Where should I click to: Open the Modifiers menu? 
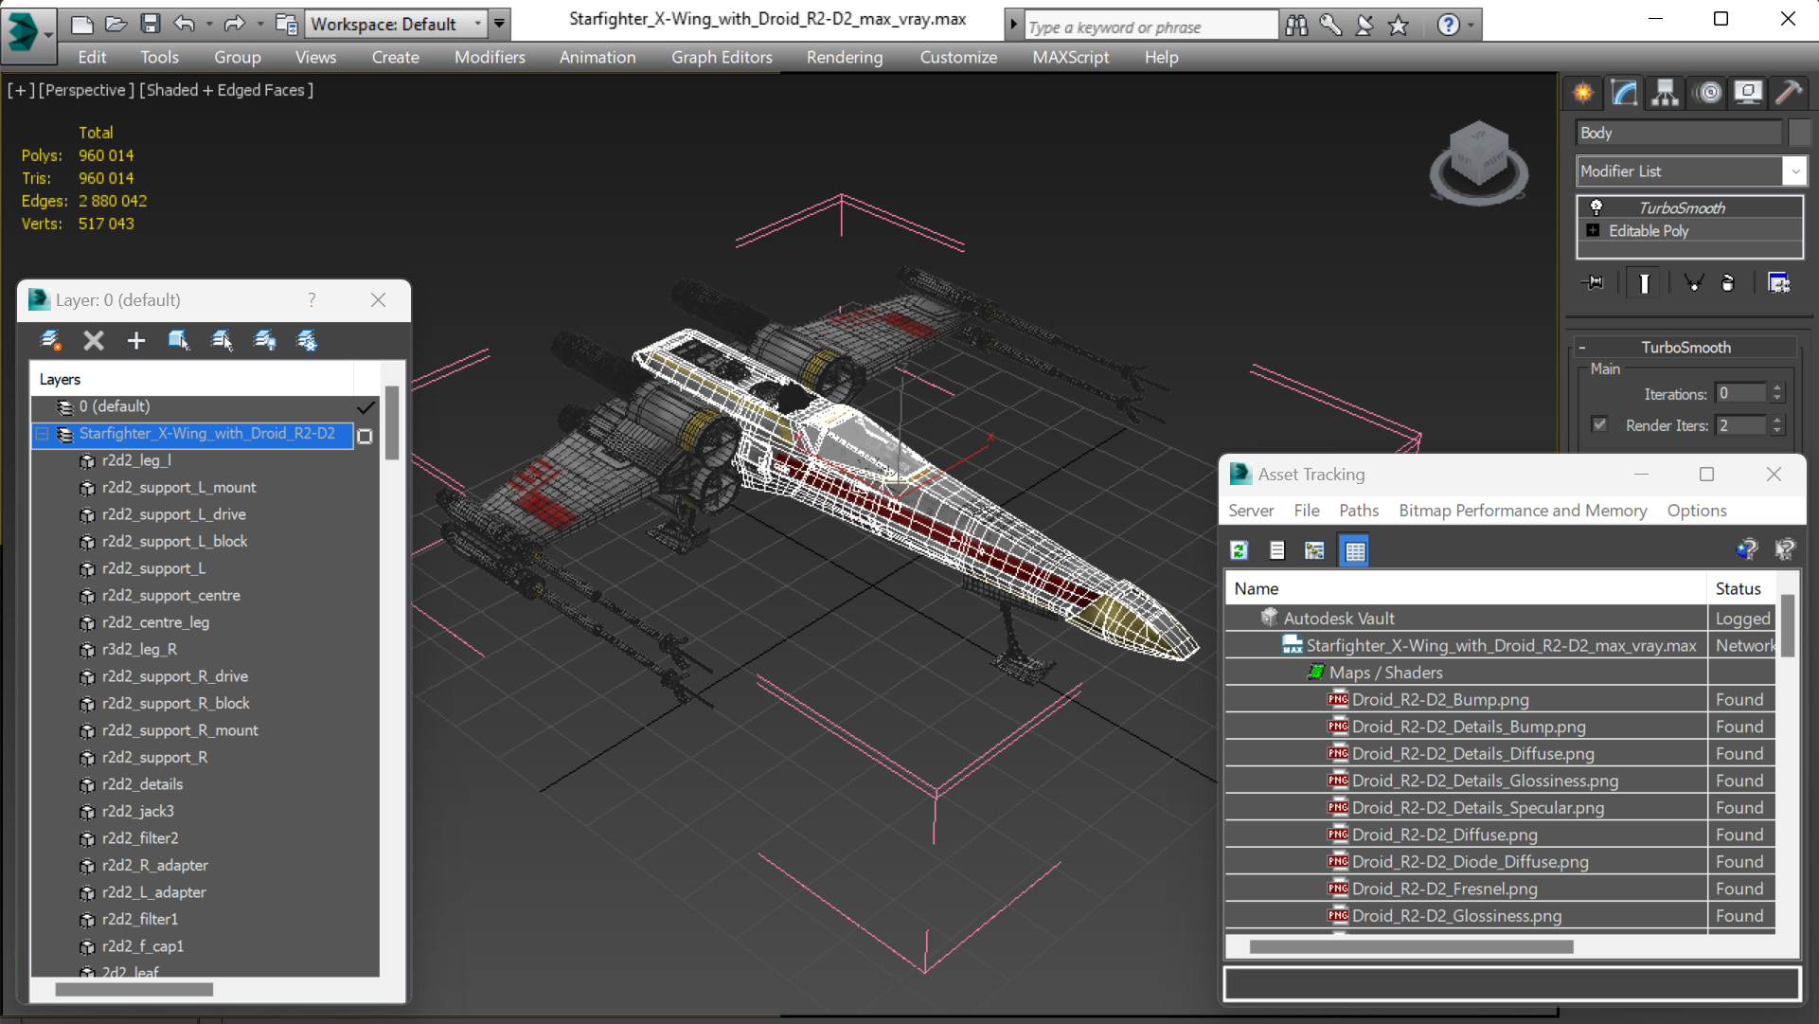[x=490, y=57]
